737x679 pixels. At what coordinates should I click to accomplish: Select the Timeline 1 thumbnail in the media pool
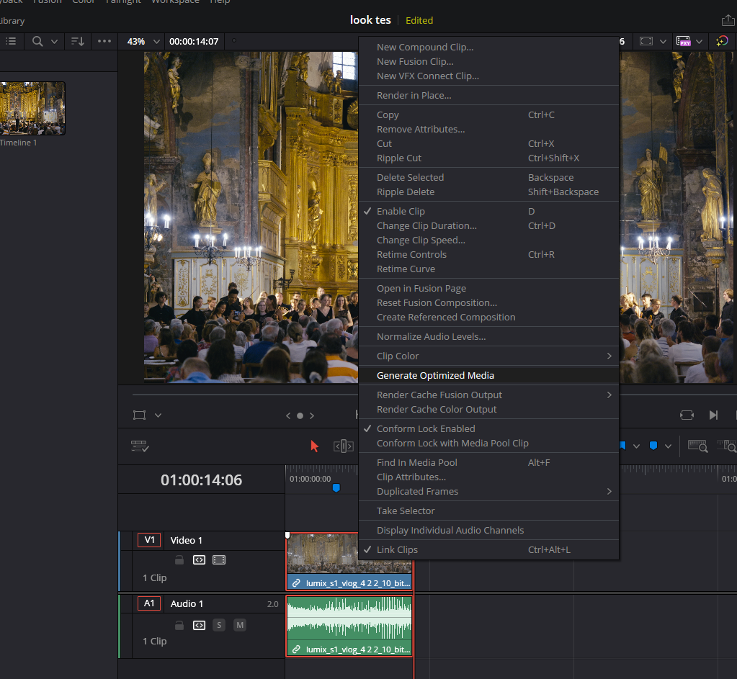pyautogui.click(x=32, y=109)
